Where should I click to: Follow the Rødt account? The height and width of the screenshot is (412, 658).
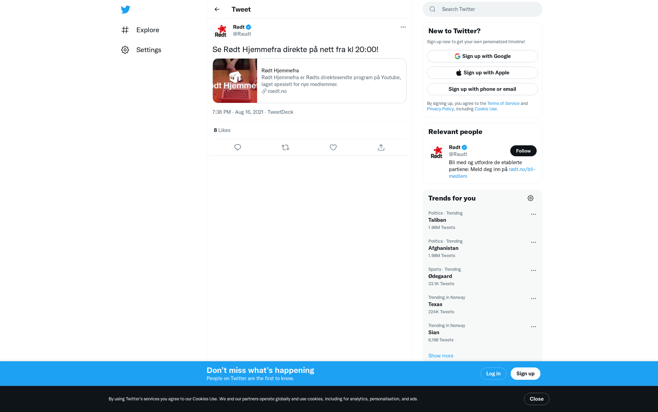[523, 151]
